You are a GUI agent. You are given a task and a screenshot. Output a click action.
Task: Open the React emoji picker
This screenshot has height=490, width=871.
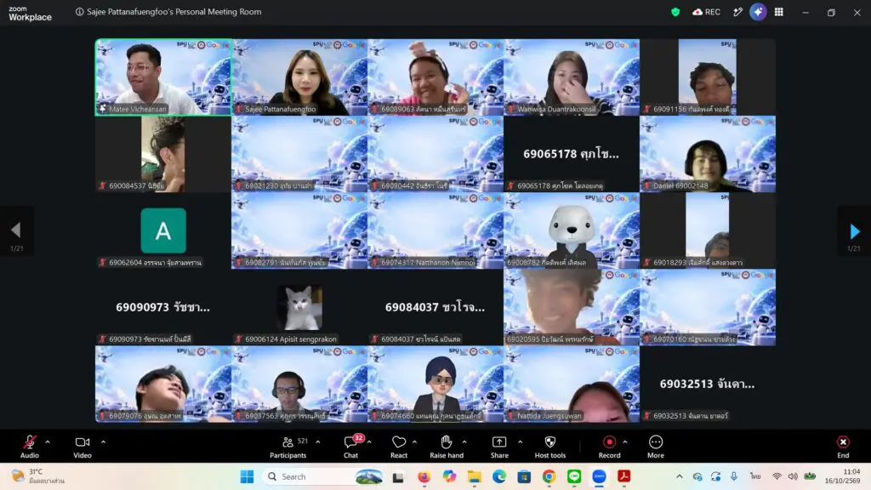pos(399,447)
